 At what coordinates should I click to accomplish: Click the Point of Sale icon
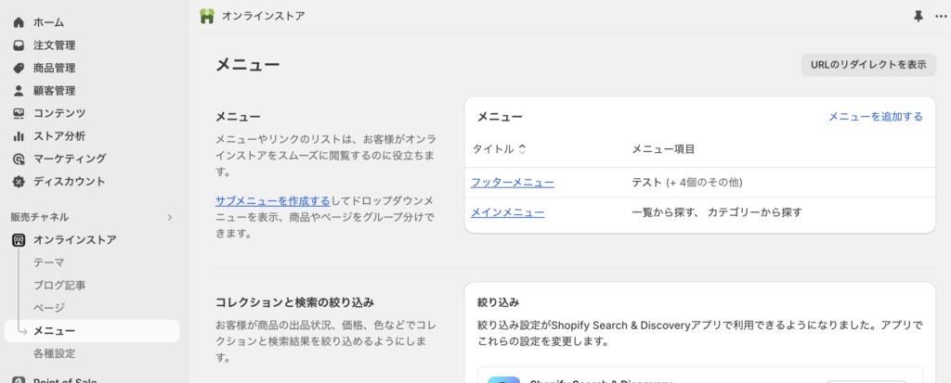tap(19, 380)
